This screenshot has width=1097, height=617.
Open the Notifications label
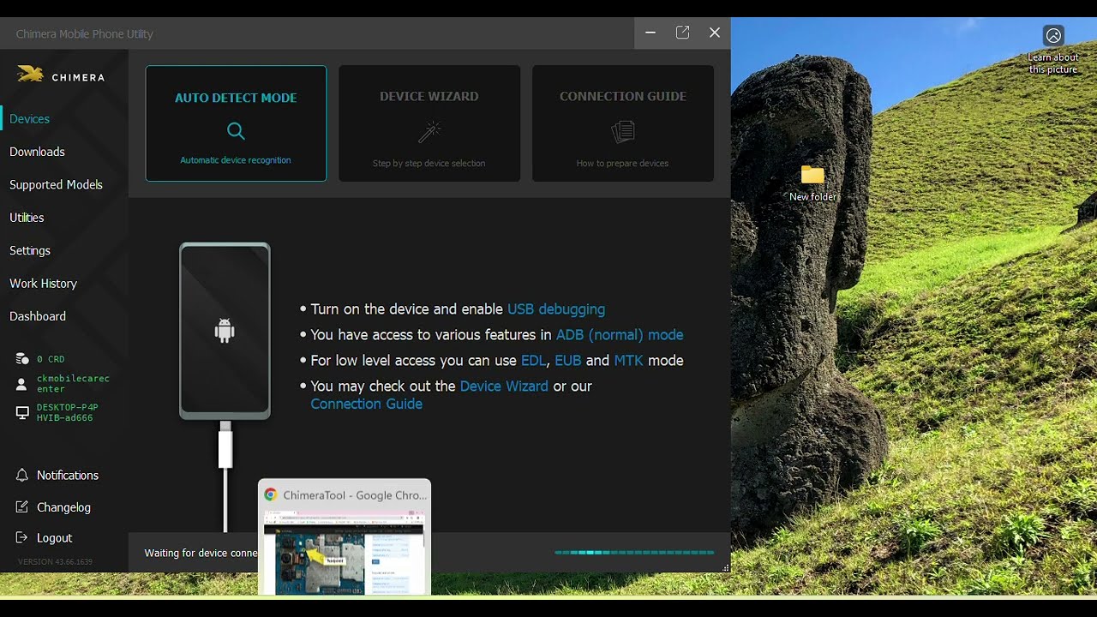click(x=68, y=475)
